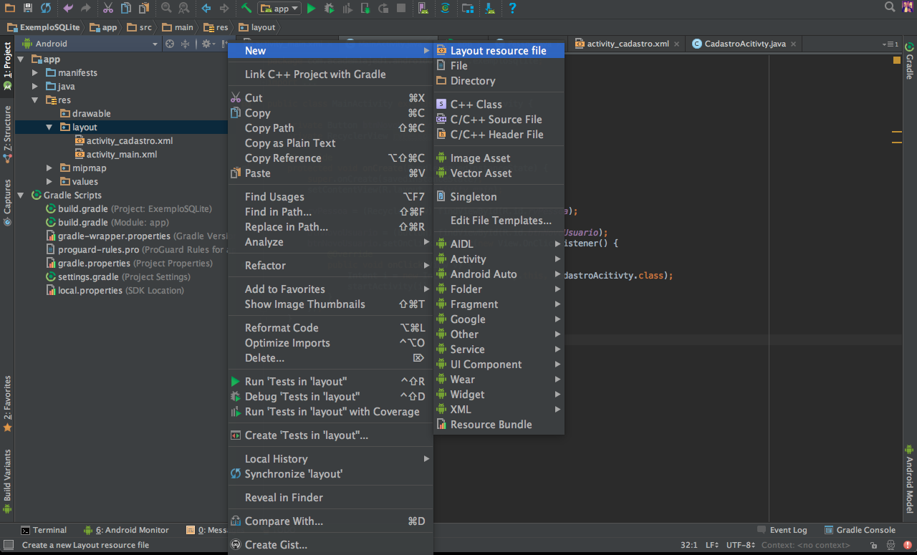Click the Debug app bug icon

click(329, 9)
